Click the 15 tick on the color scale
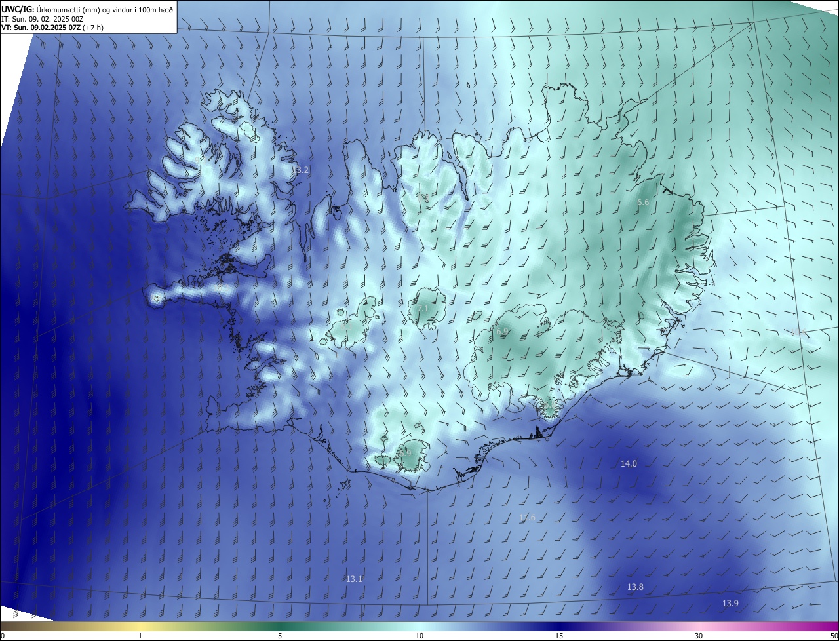 [x=559, y=636]
